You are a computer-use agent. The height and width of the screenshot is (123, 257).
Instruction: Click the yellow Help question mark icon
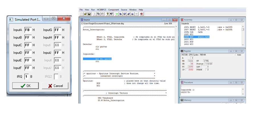108,14
